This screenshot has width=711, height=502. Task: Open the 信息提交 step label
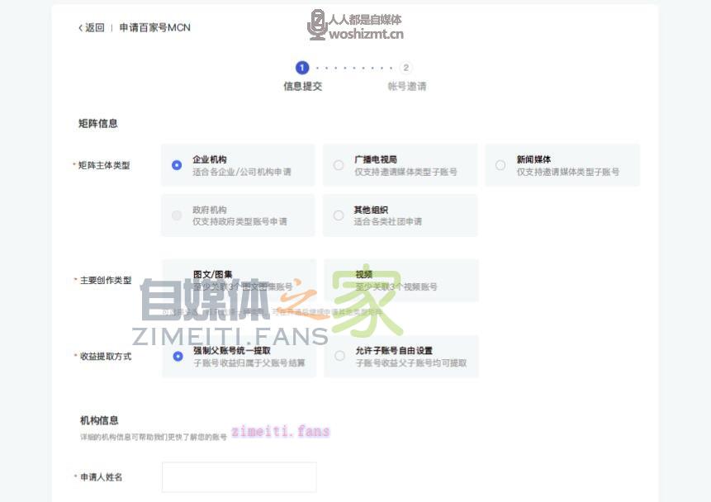click(x=302, y=86)
